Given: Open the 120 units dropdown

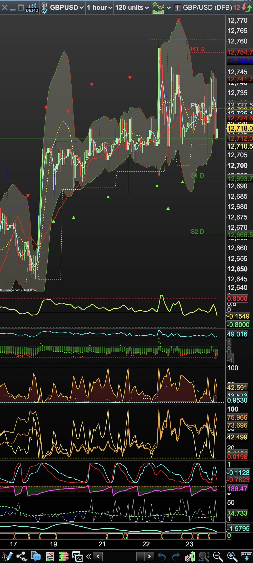Looking at the screenshot, I should point(132,7).
